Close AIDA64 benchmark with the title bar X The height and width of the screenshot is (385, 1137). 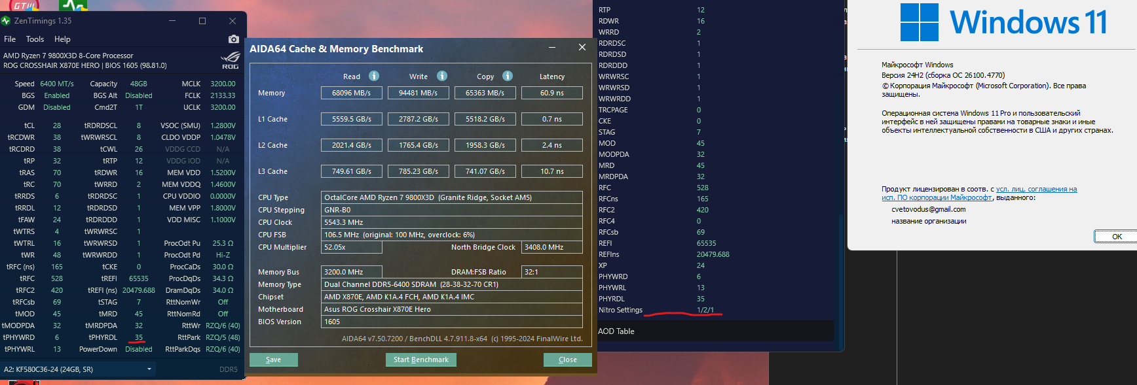582,48
